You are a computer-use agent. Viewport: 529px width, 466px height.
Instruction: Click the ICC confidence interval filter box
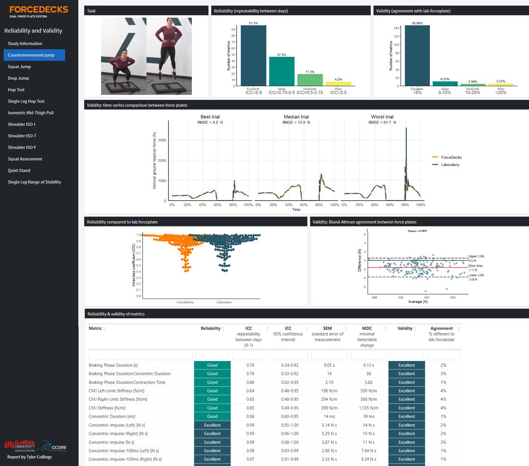tap(290, 355)
